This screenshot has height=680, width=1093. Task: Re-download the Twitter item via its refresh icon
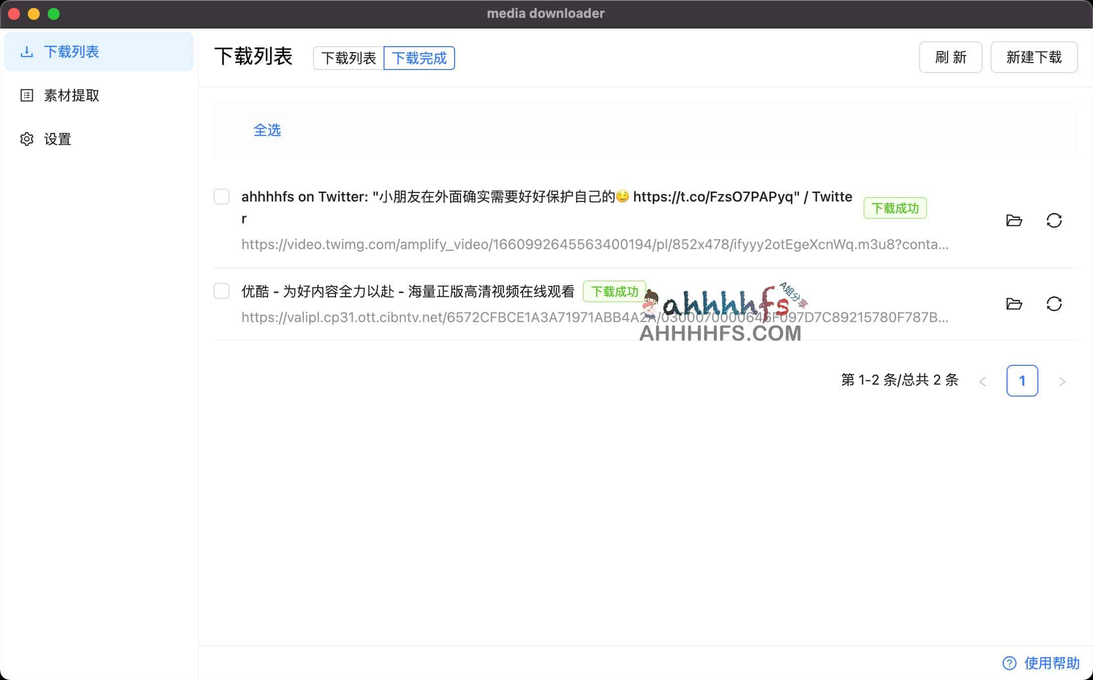[1055, 220]
